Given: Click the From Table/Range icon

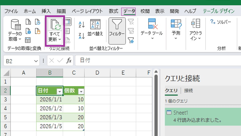Looking at the screenshot, I should [28, 40].
